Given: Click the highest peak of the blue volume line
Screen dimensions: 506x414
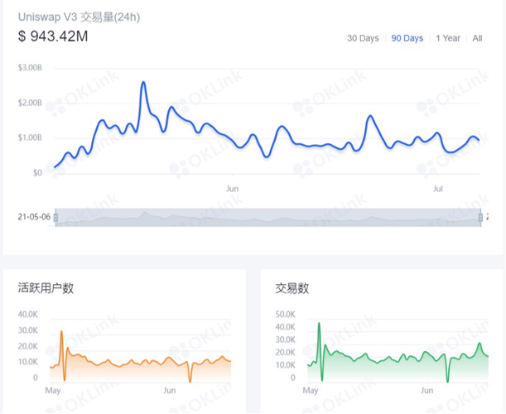Looking at the screenshot, I should pyautogui.click(x=143, y=82).
